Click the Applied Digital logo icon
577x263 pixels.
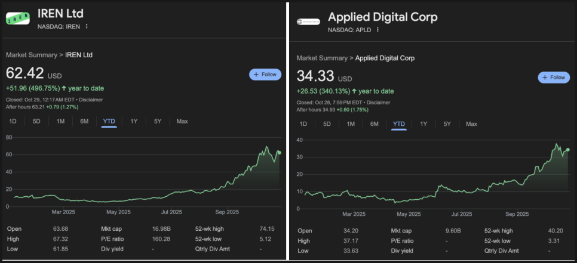click(308, 22)
